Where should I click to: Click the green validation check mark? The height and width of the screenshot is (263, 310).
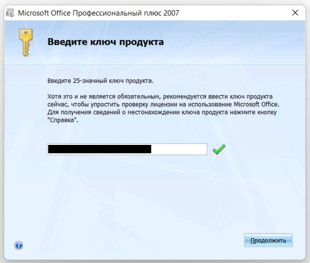[x=219, y=150]
